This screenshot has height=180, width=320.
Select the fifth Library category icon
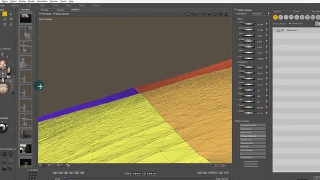tap(296, 17)
